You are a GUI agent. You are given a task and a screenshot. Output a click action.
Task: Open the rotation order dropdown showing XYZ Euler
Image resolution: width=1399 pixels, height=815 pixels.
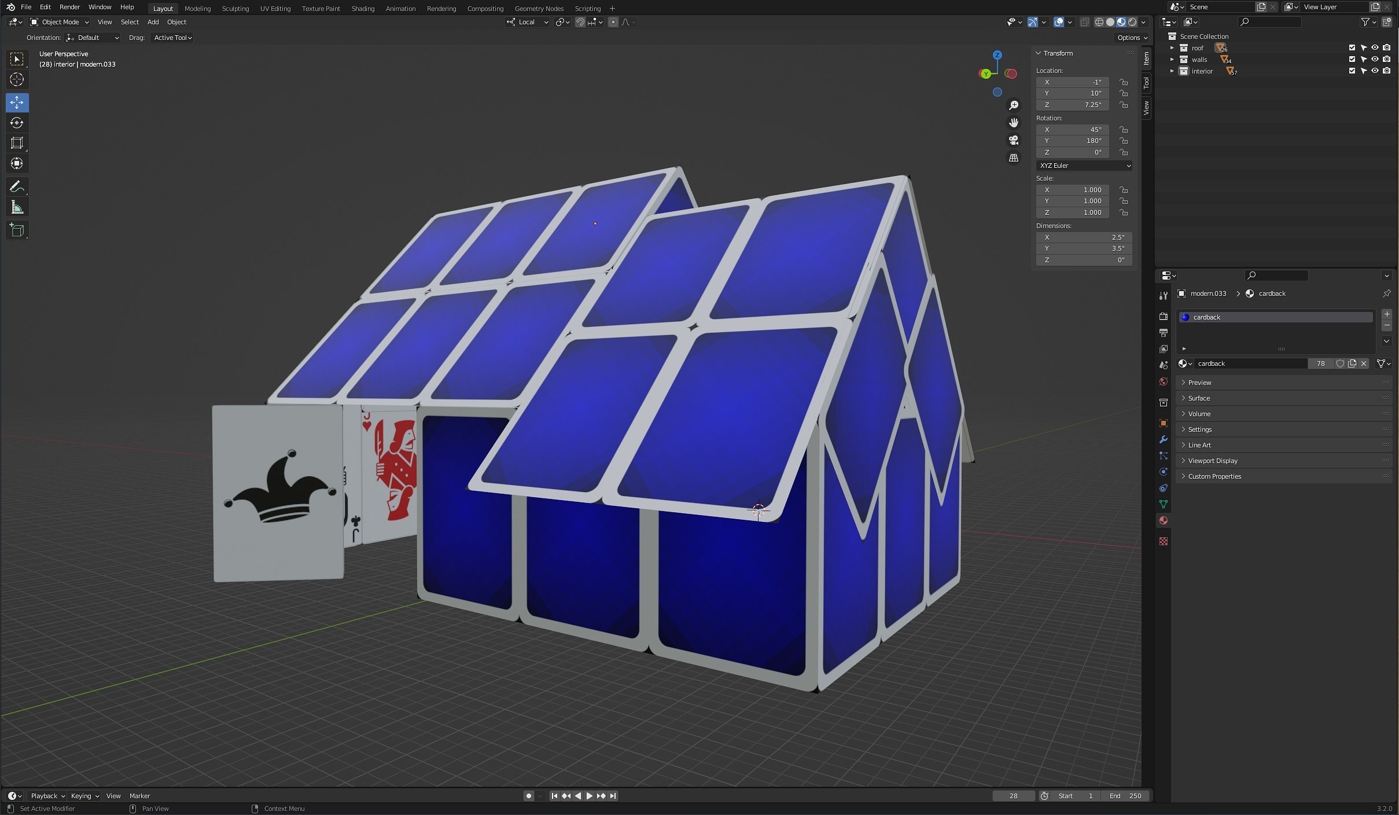point(1084,166)
